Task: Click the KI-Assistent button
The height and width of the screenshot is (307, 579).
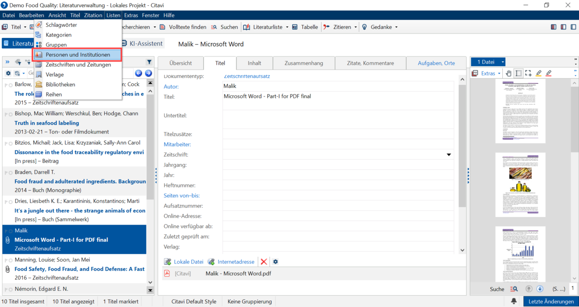Action: (x=142, y=43)
